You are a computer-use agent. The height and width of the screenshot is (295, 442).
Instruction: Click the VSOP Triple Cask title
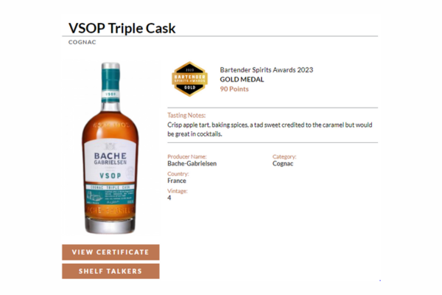coord(122,28)
